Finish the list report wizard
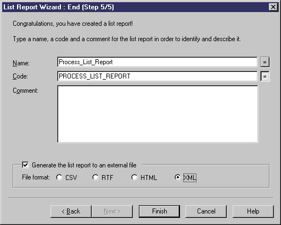The width and height of the screenshot is (281, 225). coord(159,211)
